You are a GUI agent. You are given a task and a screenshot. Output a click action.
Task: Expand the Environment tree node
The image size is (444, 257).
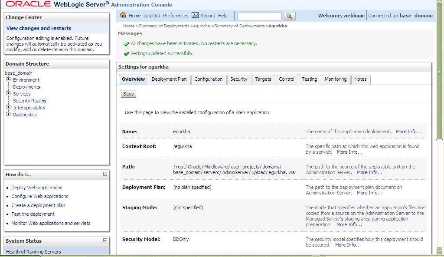coord(9,79)
